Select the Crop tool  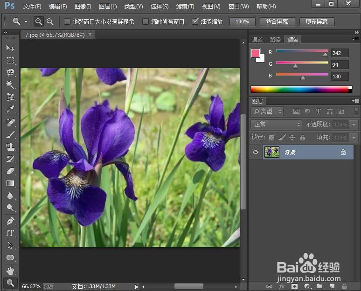[x=10, y=97]
